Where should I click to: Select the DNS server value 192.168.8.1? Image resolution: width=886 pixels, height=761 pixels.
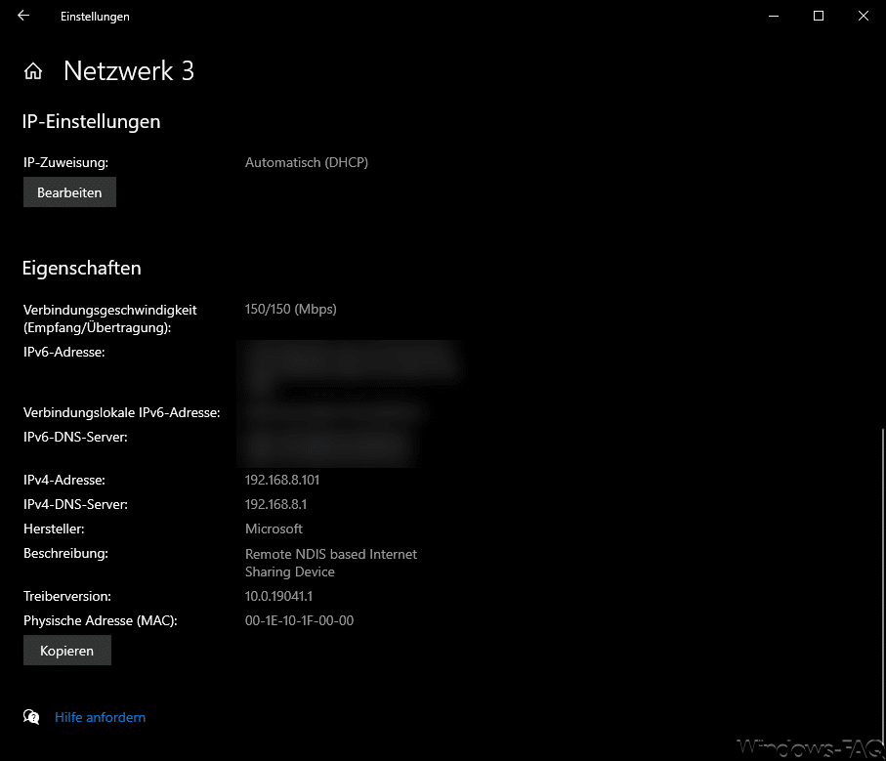pyautogui.click(x=275, y=504)
